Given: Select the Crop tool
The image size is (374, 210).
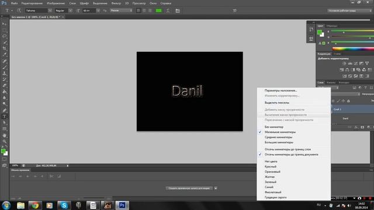Looking at the screenshot, I should (x=4, y=48).
